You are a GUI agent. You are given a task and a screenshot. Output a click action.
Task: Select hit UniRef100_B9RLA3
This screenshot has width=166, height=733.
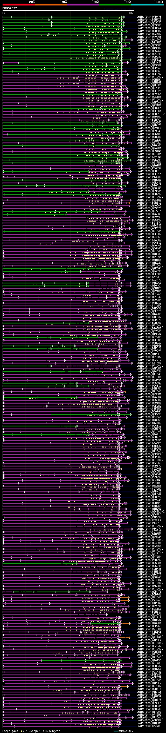[x=149, y=694]
